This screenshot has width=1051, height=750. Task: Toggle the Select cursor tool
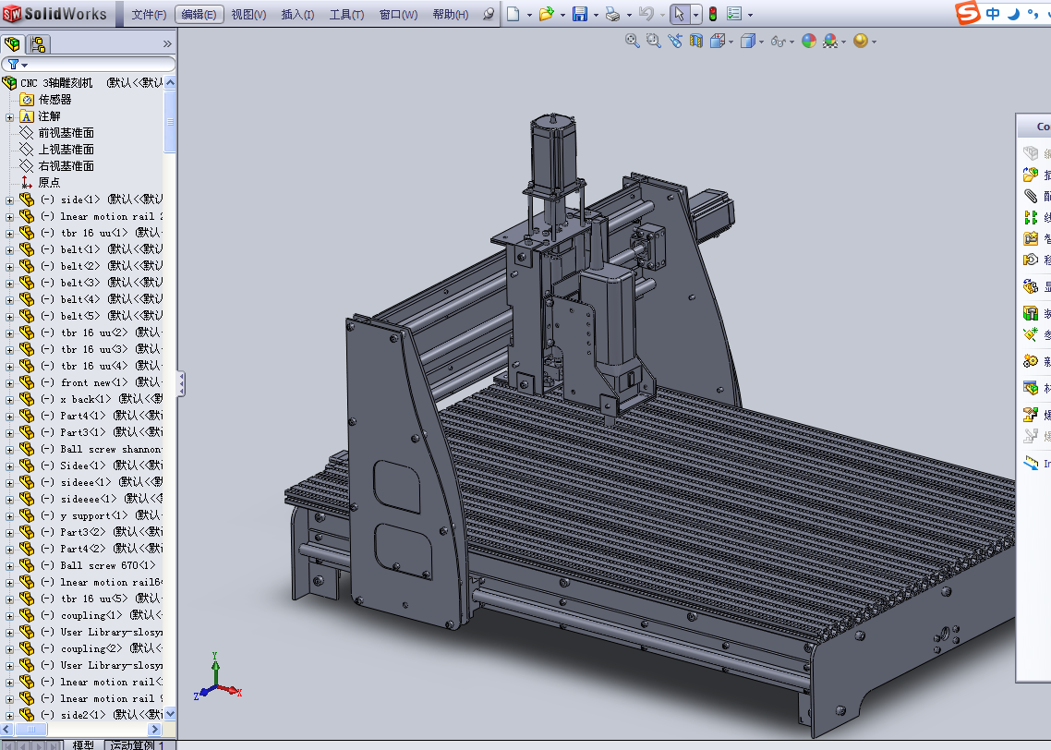pyautogui.click(x=678, y=14)
